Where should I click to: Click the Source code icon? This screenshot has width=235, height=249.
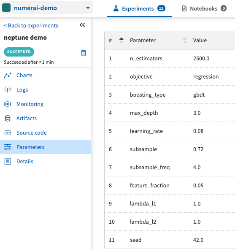point(8,133)
